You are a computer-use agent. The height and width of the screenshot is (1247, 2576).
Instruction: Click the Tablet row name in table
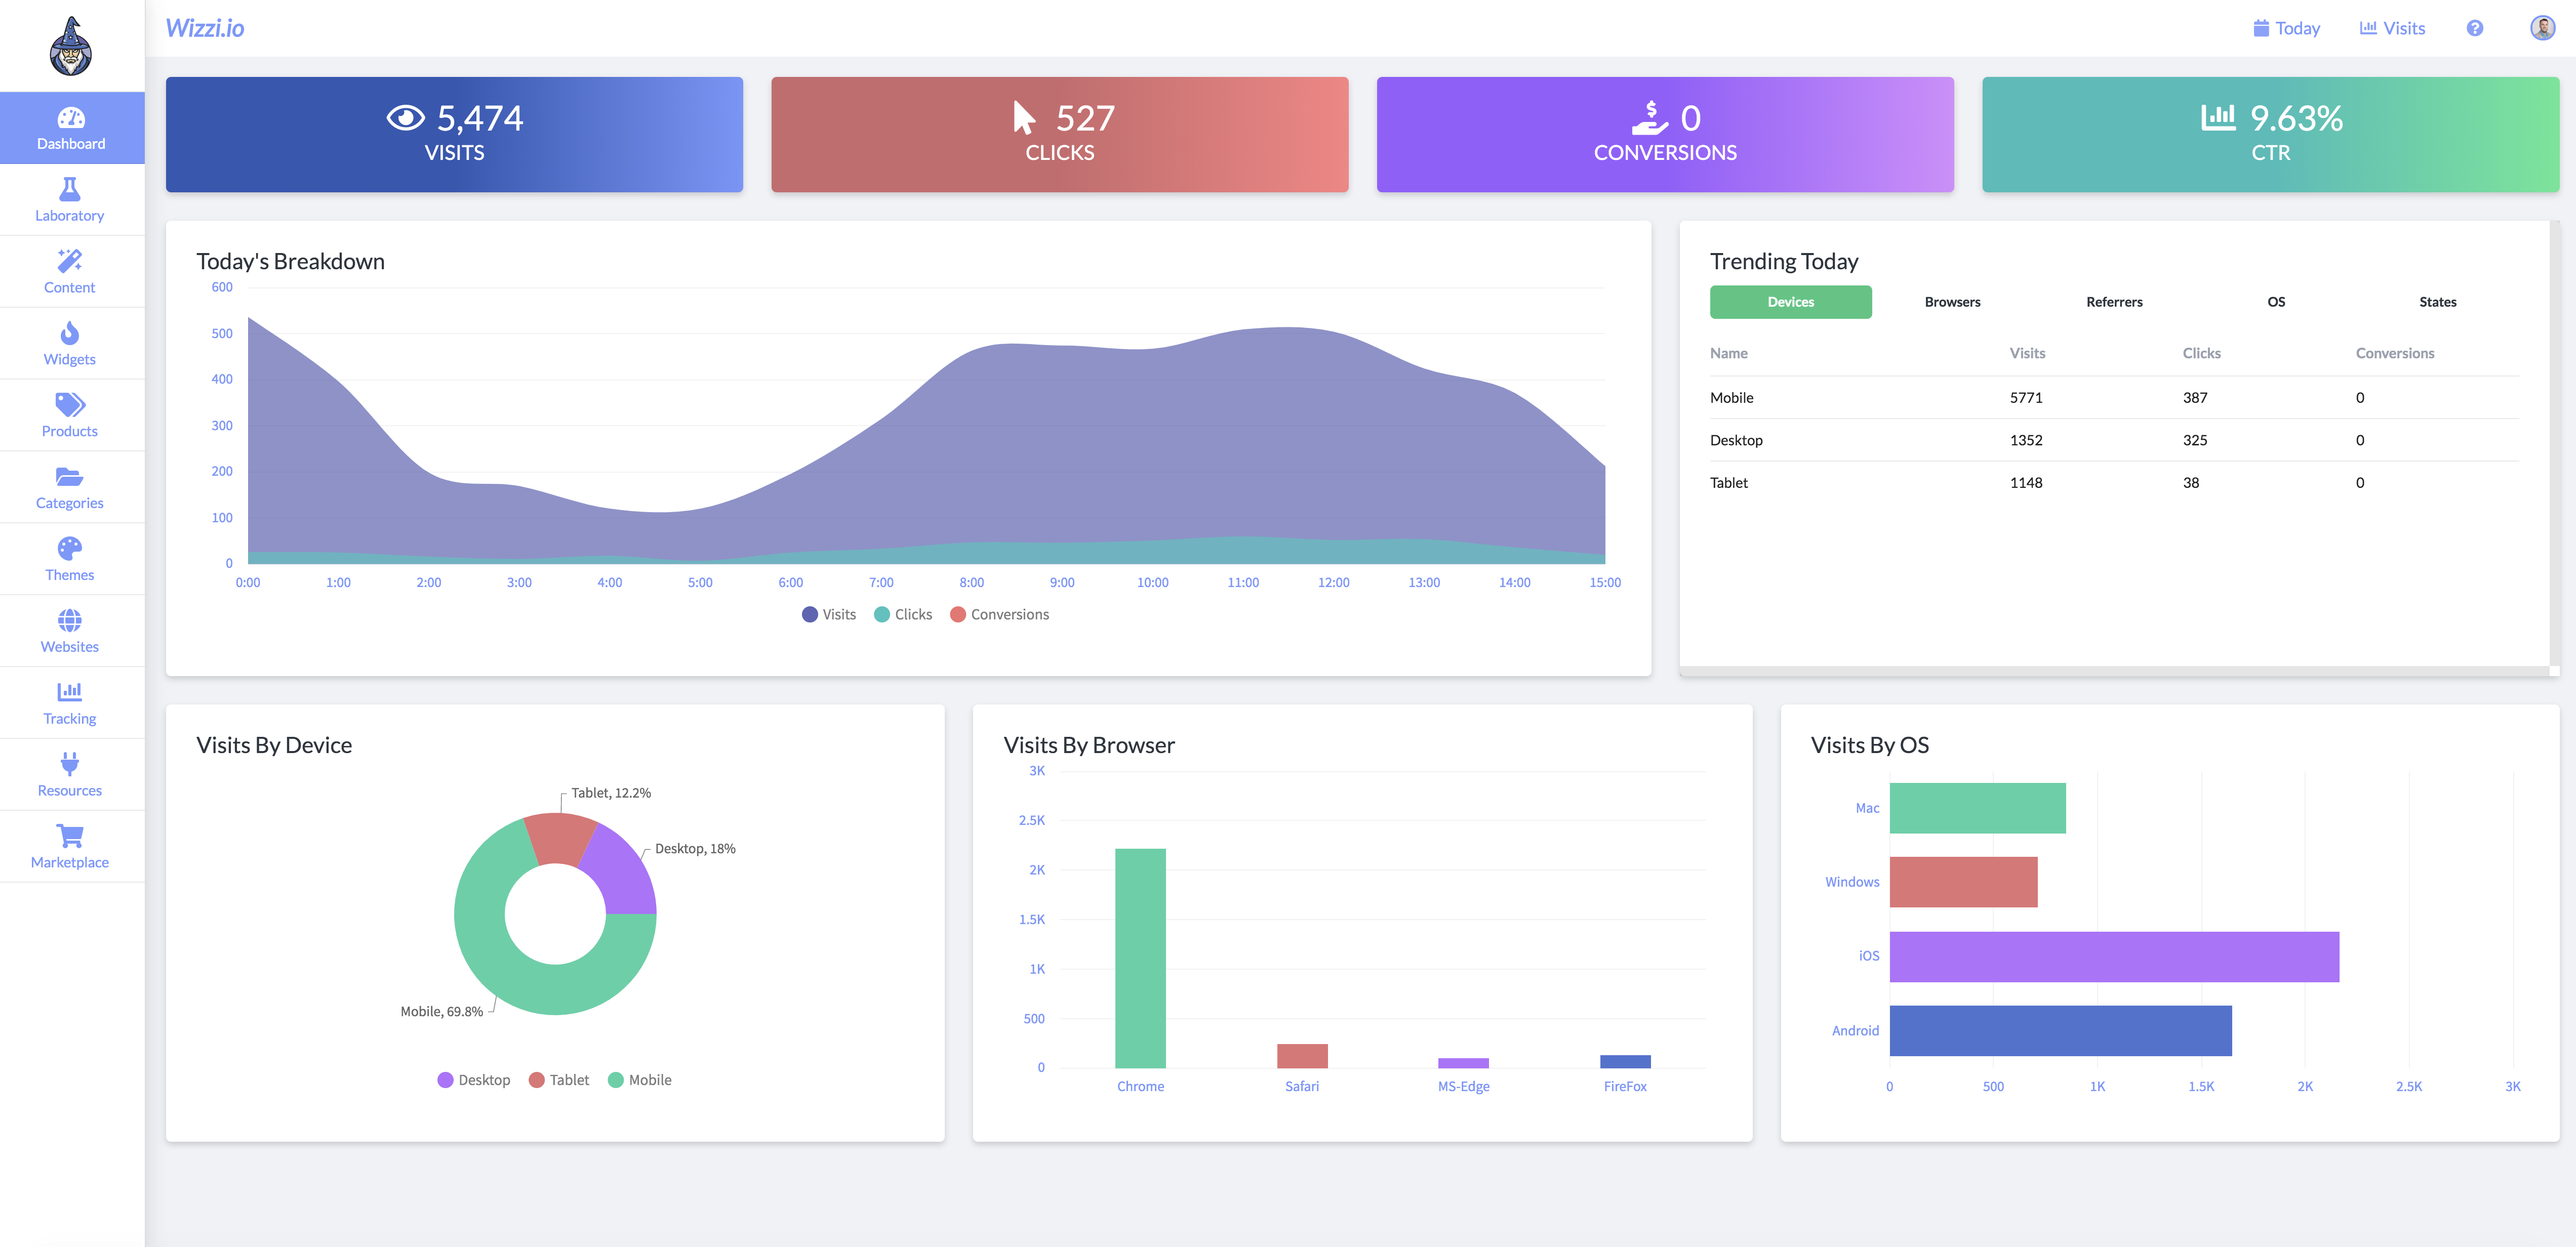pyautogui.click(x=1729, y=483)
